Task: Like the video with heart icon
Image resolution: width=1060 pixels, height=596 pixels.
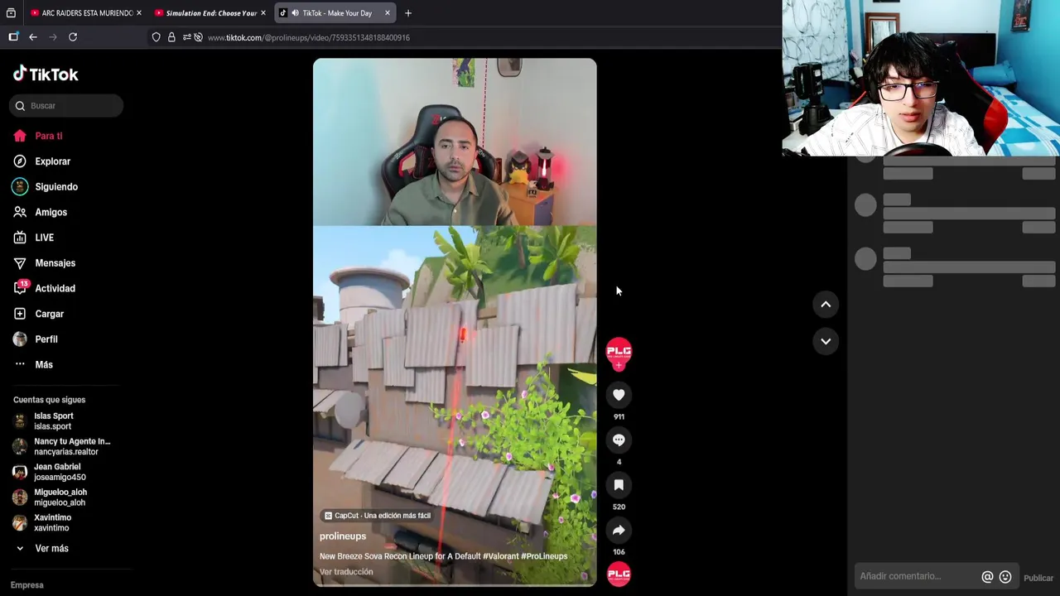Action: [619, 395]
